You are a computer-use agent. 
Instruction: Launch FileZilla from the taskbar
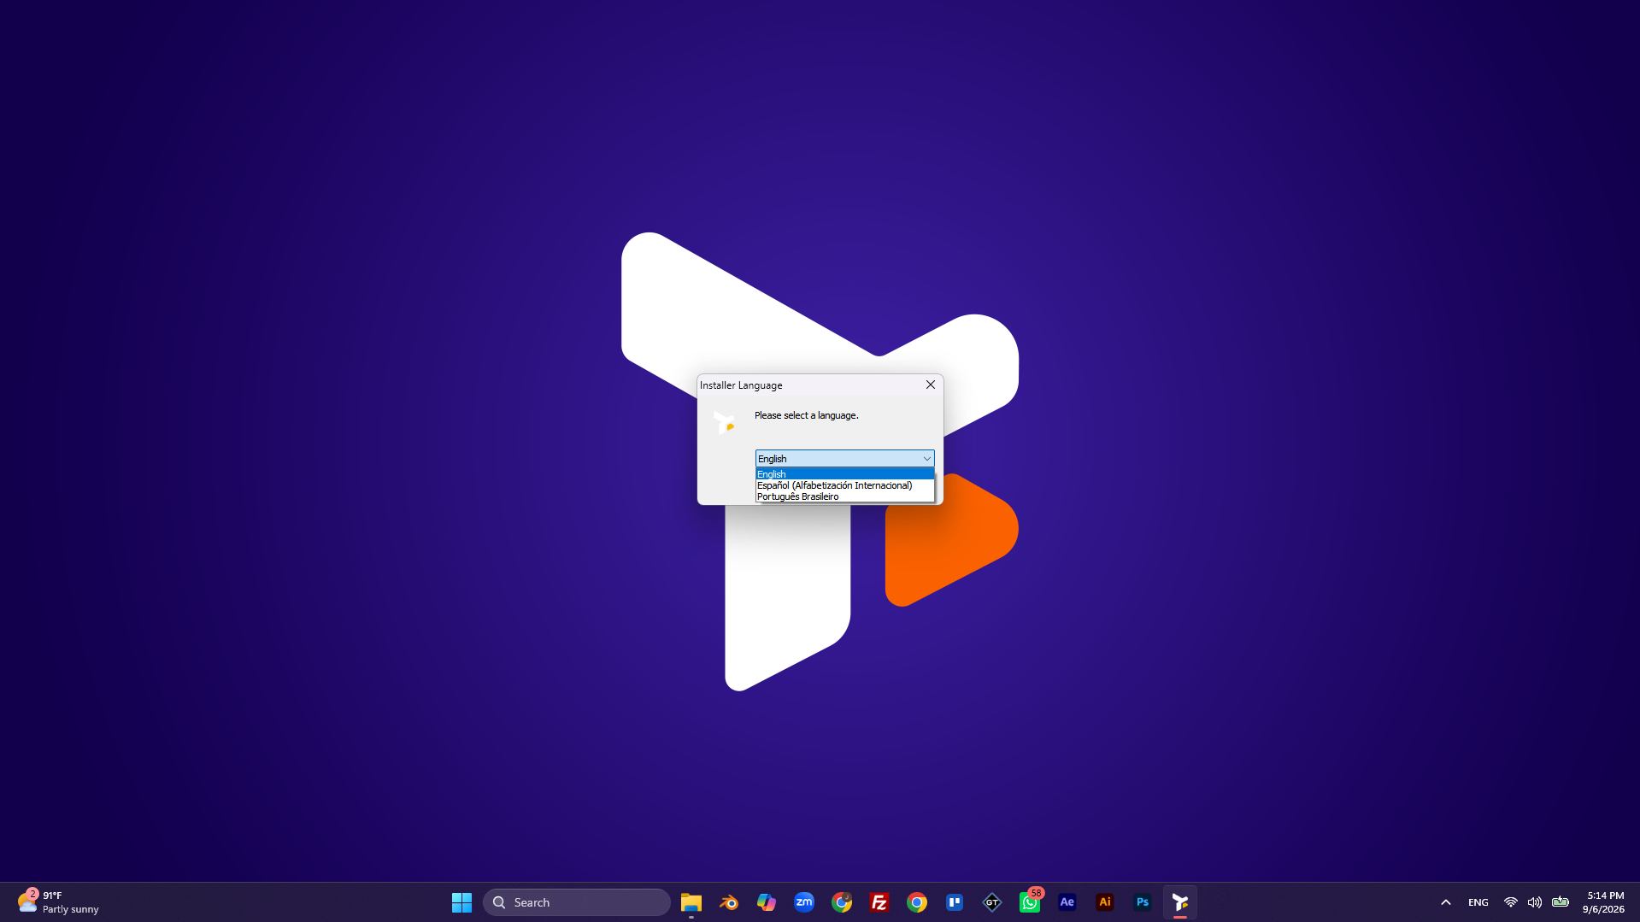879,902
